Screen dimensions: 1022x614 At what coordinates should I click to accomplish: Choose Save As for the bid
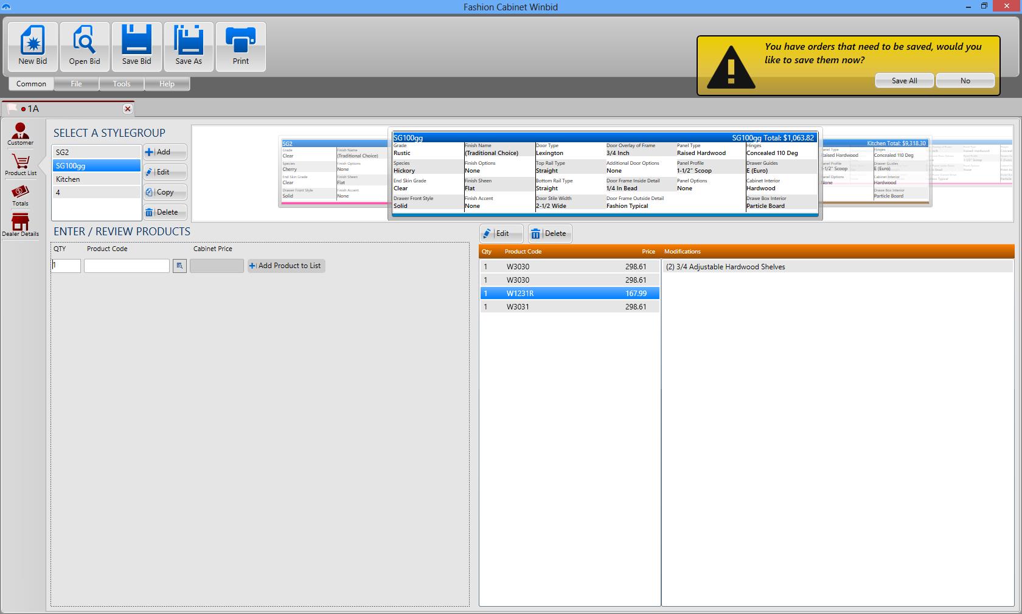click(189, 46)
